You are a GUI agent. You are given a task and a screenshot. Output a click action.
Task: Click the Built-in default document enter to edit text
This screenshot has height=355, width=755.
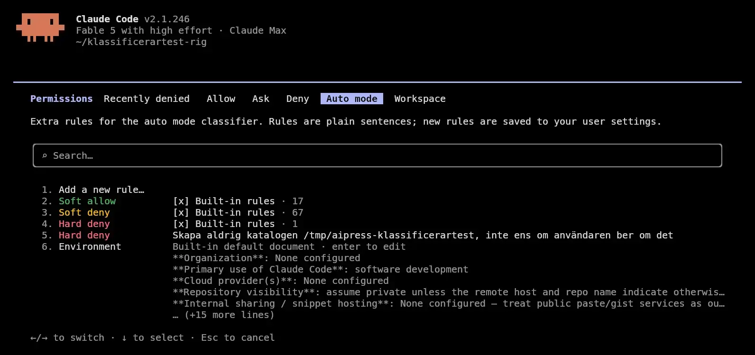click(289, 246)
